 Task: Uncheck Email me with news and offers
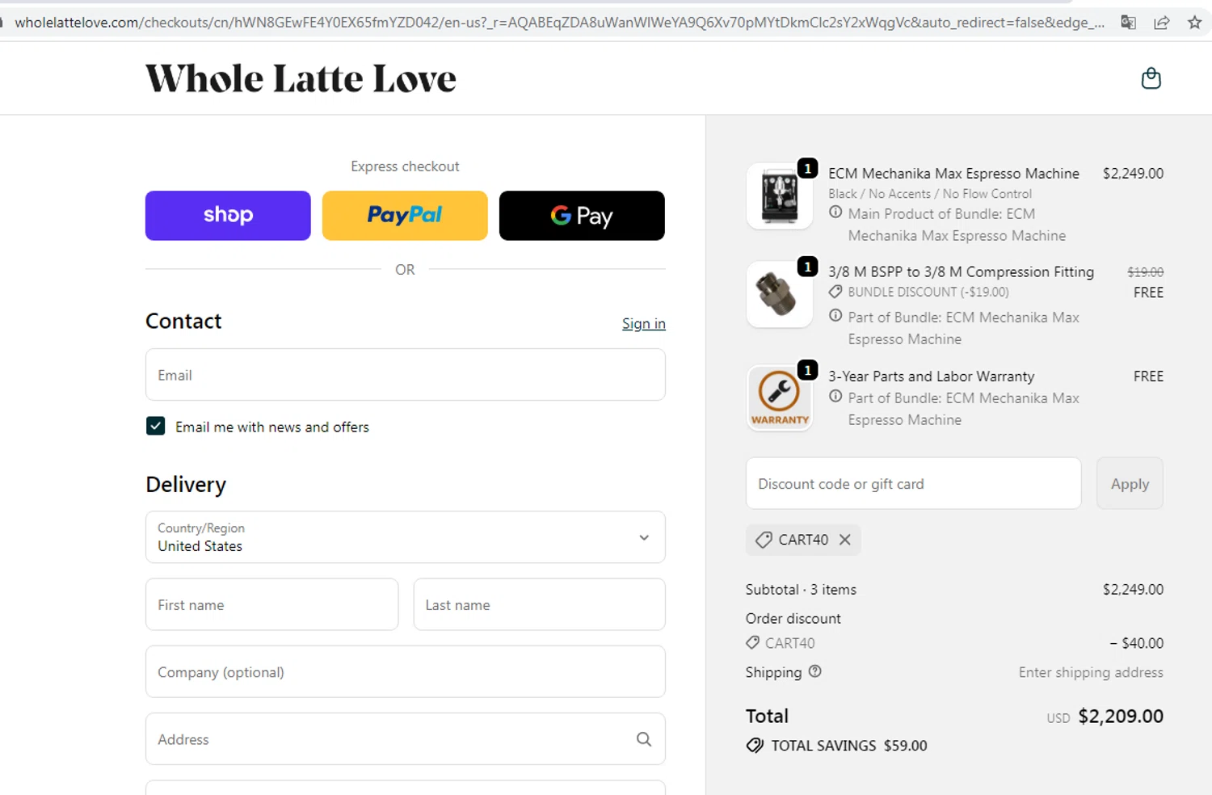pyautogui.click(x=156, y=426)
